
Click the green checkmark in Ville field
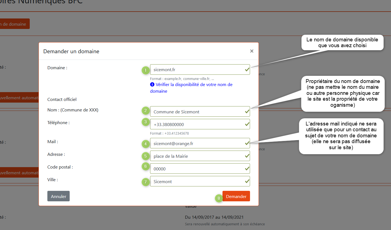click(x=247, y=181)
